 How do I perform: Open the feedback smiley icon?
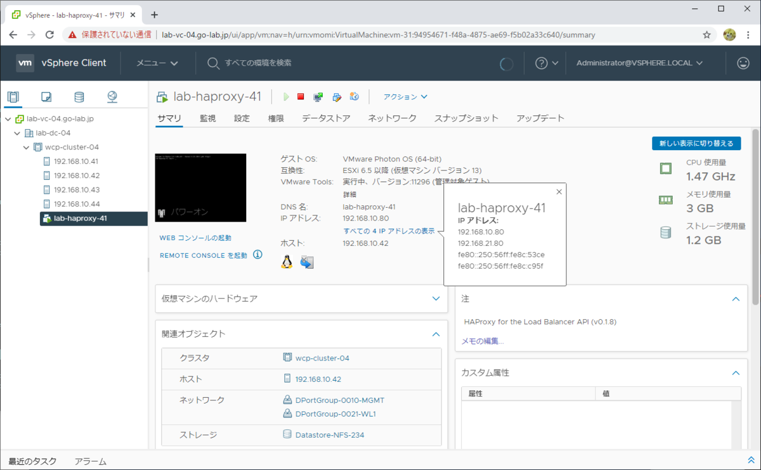(x=743, y=63)
